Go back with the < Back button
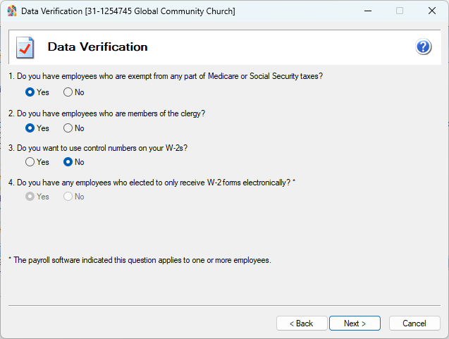The height and width of the screenshot is (339, 449). coord(300,323)
